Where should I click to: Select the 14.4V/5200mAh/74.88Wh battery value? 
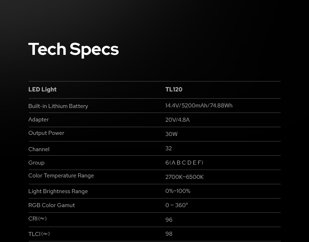click(x=199, y=105)
